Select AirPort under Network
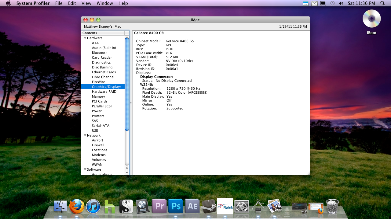Viewport: 391px width, 219px height. pos(97,140)
